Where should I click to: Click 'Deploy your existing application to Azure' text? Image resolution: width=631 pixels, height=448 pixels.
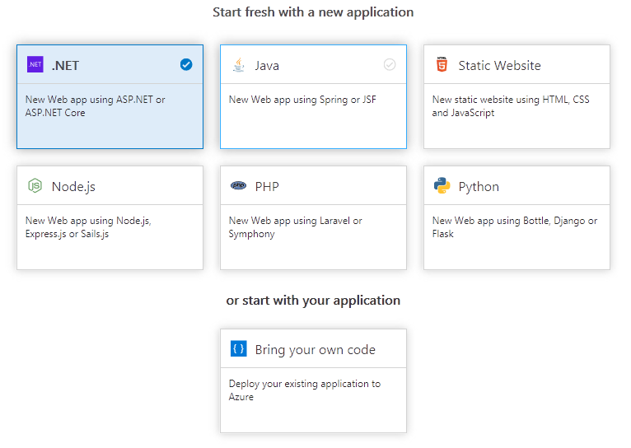pyautogui.click(x=305, y=390)
